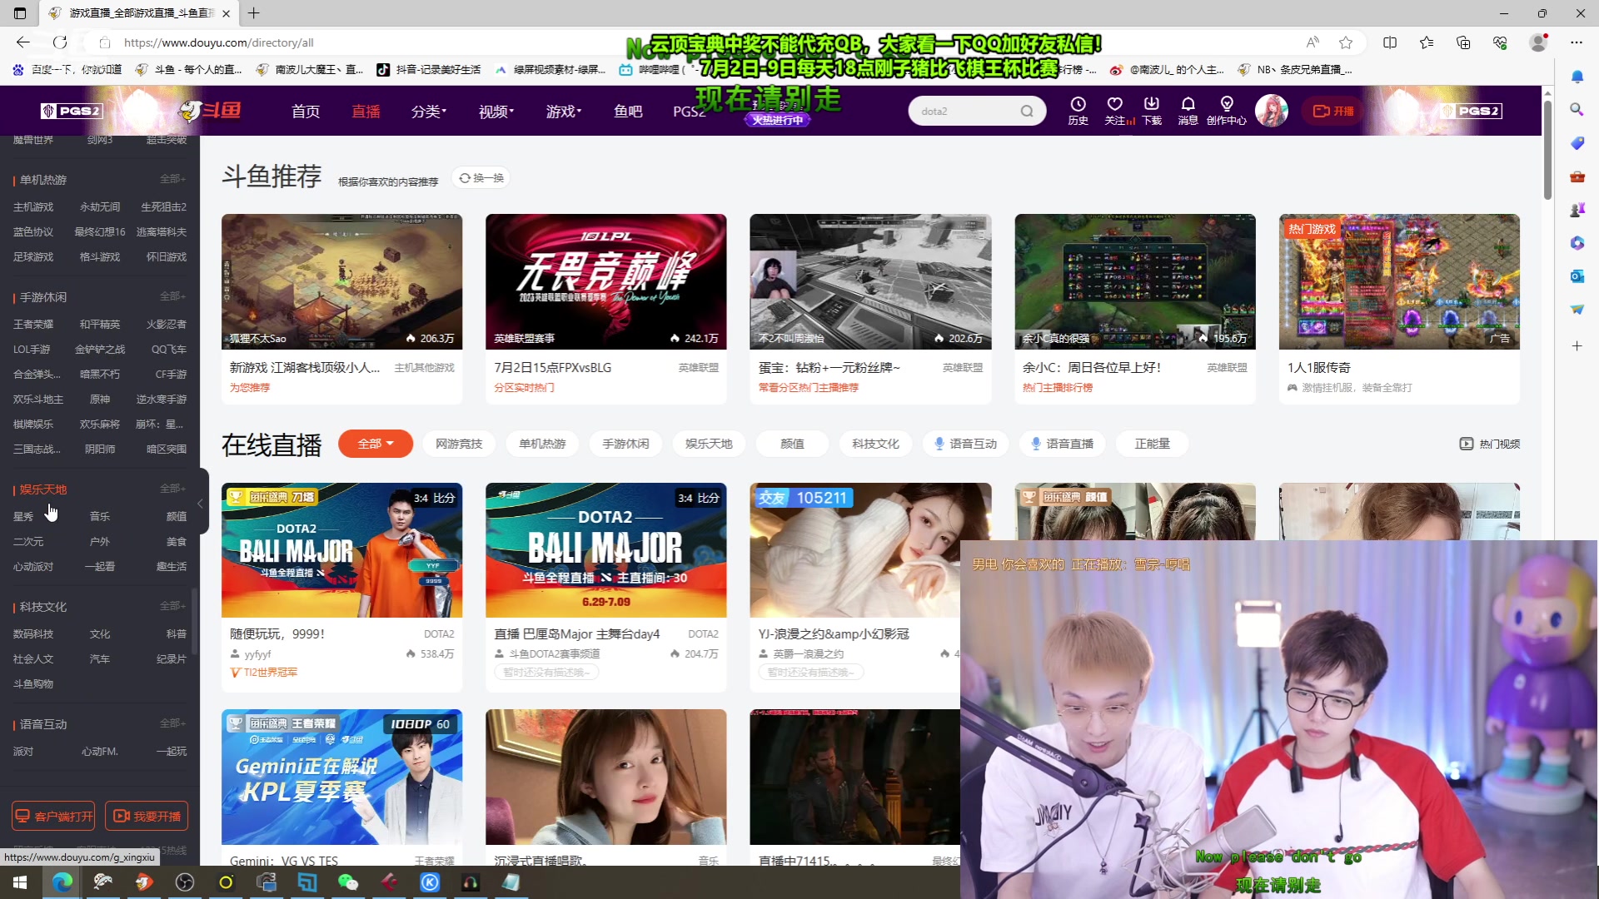Select 正能量 filter tab

tap(1152, 444)
